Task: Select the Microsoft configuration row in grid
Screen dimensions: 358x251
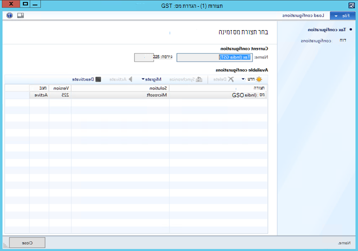Action: (136, 95)
